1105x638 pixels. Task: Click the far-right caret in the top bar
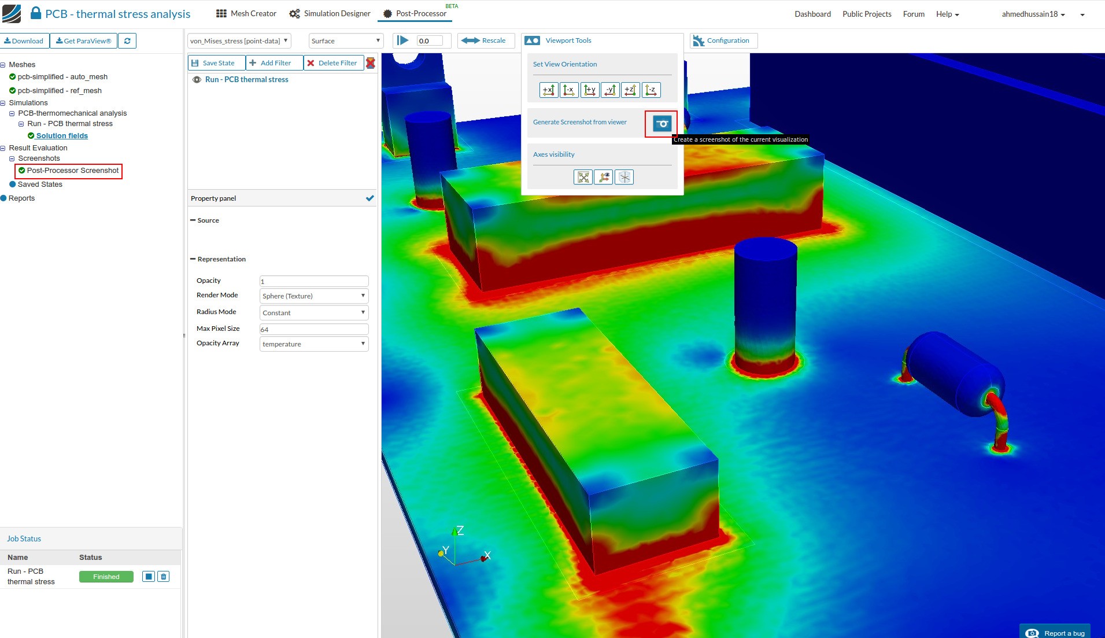click(1082, 15)
